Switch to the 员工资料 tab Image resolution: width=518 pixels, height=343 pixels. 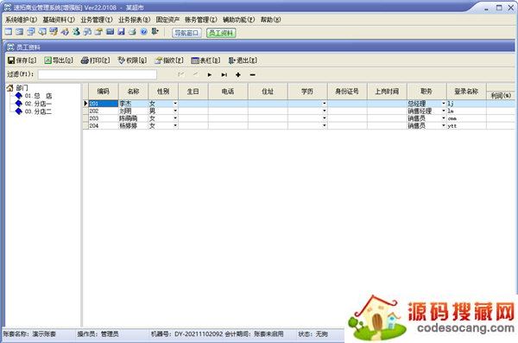pyautogui.click(x=221, y=33)
